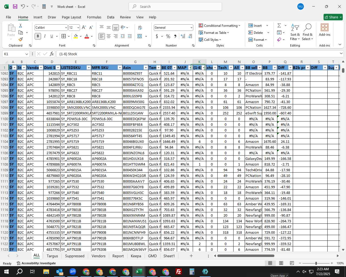Toggle Bold formatting
The width and height of the screenshot is (346, 277).
38,36
